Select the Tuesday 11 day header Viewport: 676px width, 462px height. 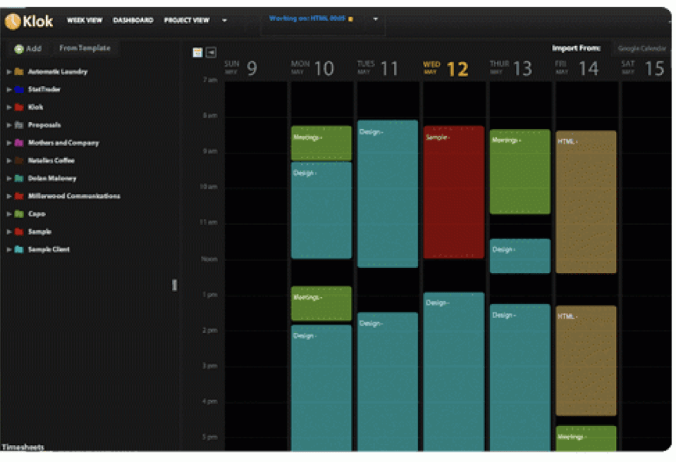pos(378,68)
